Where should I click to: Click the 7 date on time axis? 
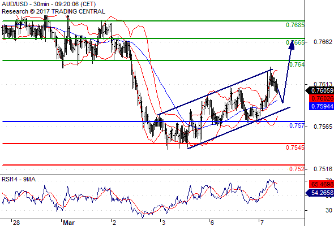coord(262,223)
